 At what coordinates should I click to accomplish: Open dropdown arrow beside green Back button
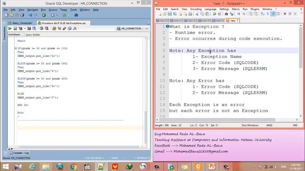48,15
